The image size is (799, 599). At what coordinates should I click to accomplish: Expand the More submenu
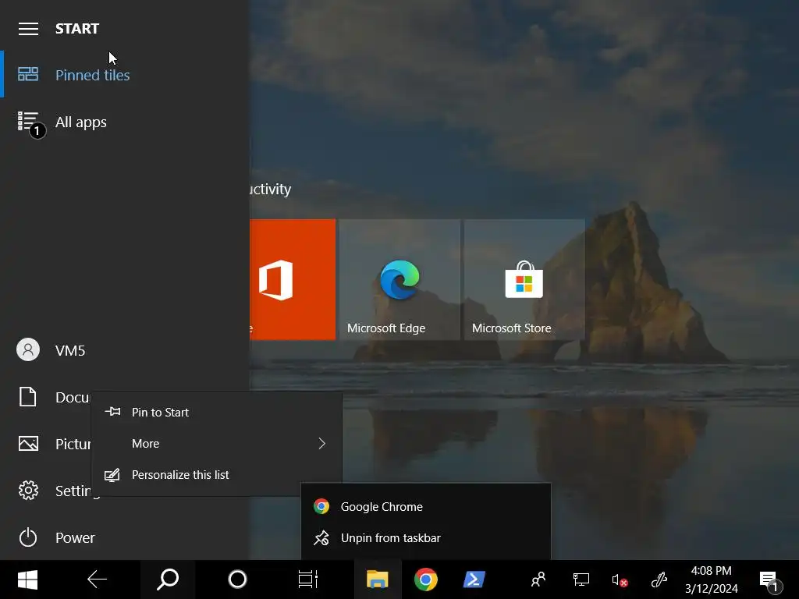tap(217, 444)
